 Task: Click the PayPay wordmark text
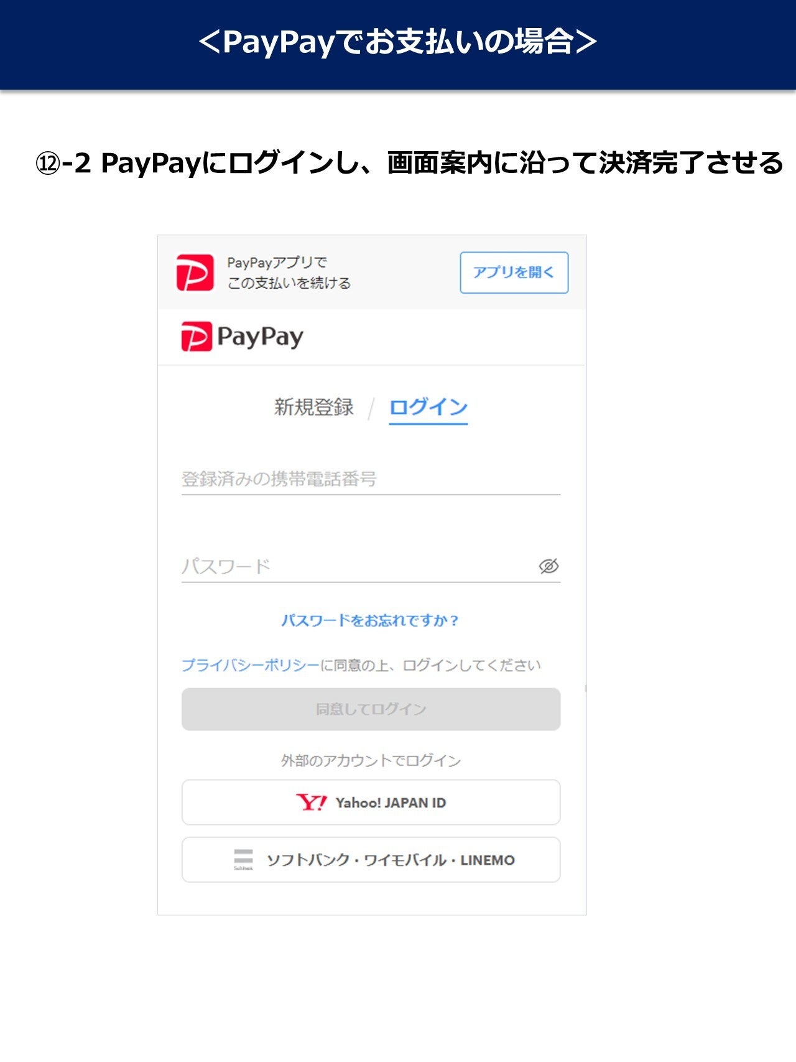pyautogui.click(x=260, y=338)
